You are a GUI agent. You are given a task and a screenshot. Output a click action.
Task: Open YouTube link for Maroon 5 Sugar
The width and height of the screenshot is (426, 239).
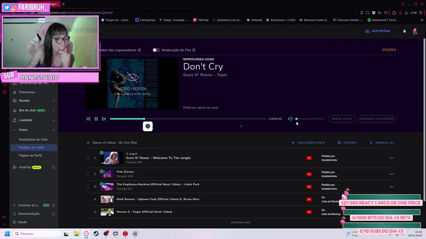[x=309, y=212]
